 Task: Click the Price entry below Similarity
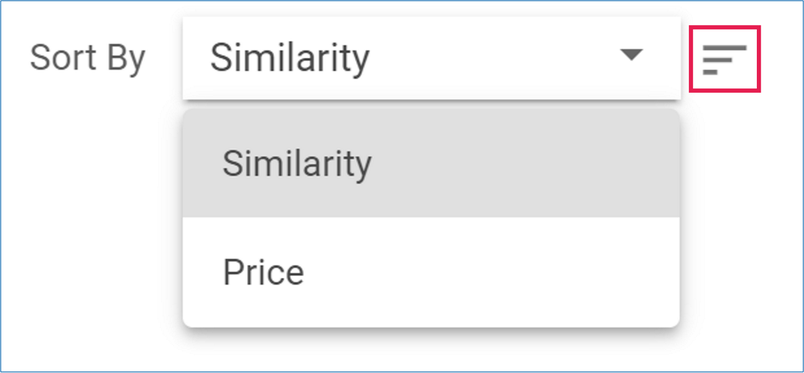pyautogui.click(x=431, y=272)
